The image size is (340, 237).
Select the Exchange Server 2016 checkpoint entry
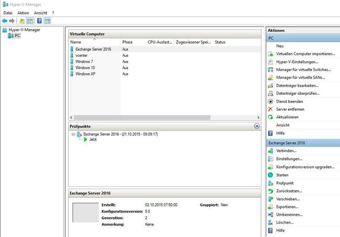coord(121,134)
